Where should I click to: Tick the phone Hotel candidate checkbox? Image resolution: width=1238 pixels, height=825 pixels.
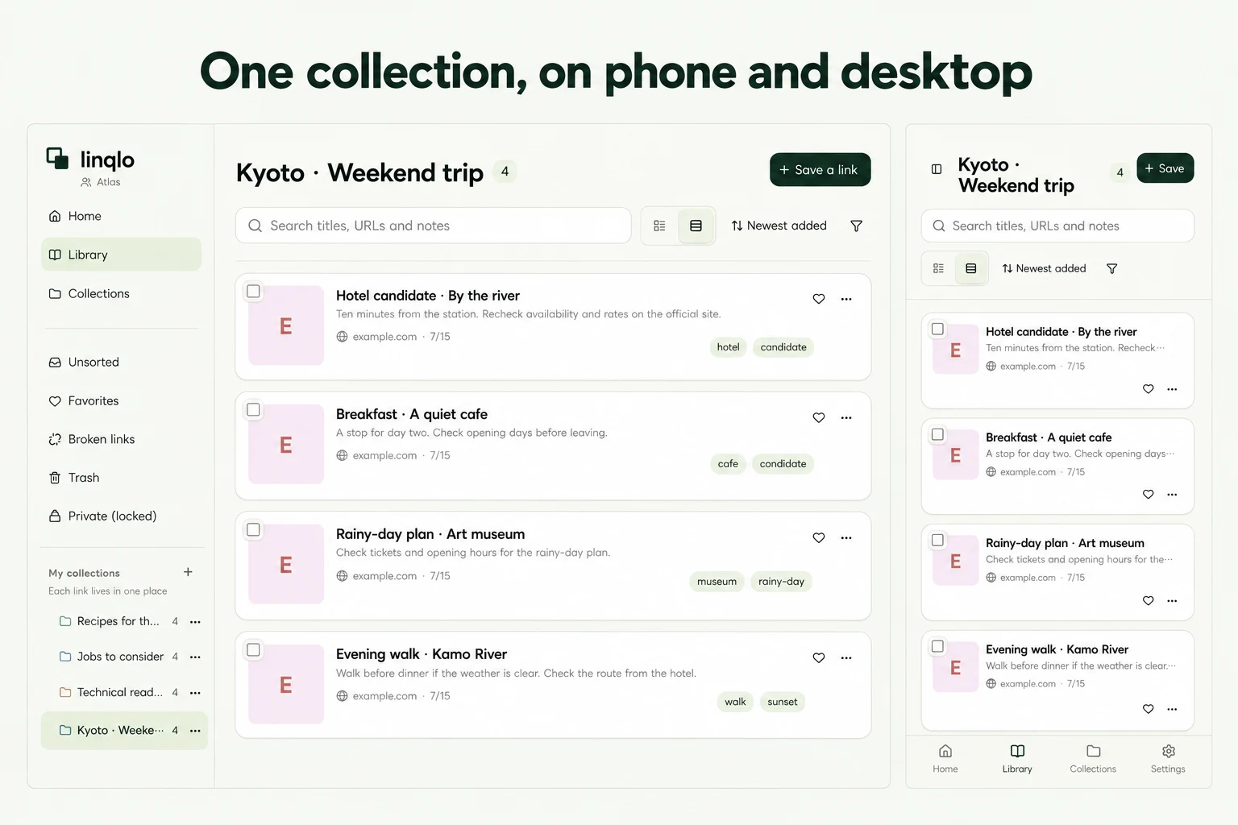coord(937,329)
